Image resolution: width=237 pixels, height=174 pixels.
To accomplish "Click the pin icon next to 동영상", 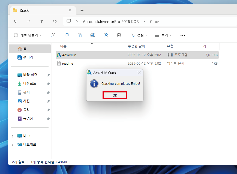I will (x=48, y=119).
